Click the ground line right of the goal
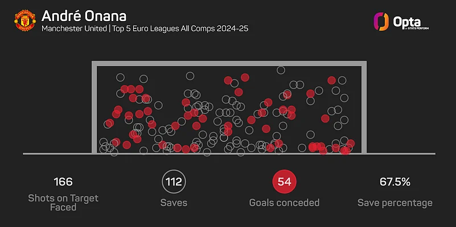This screenshot has height=227, width=456. pyautogui.click(x=399, y=154)
